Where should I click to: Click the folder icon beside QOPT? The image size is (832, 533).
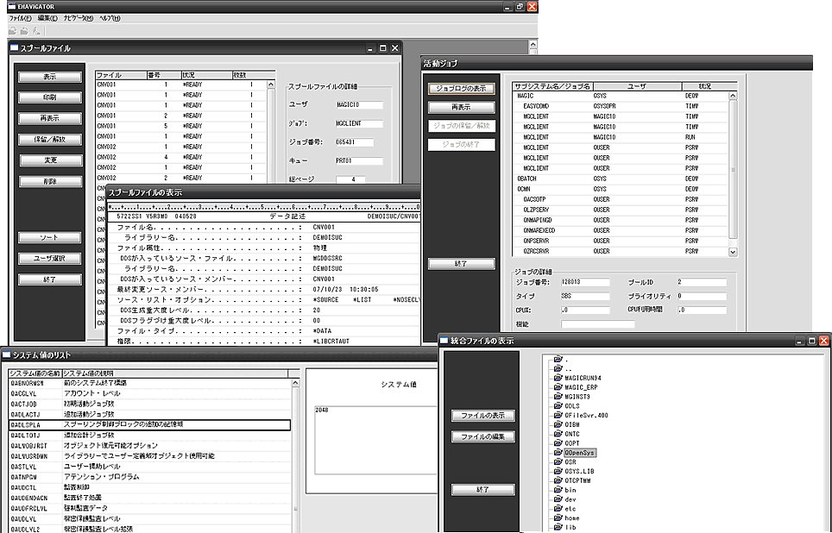point(558,443)
